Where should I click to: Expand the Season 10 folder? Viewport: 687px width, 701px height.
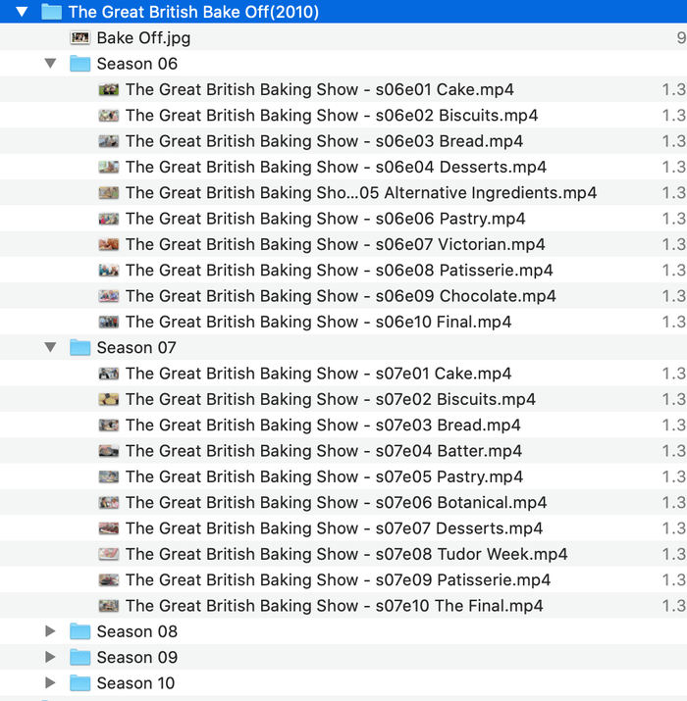click(51, 683)
